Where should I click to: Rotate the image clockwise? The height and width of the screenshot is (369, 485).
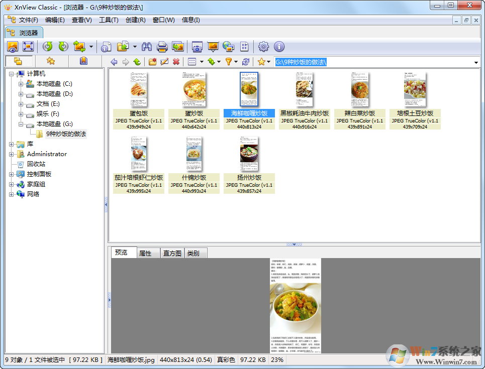62,46
